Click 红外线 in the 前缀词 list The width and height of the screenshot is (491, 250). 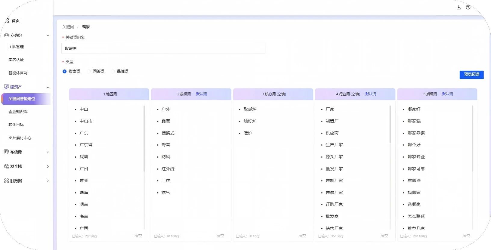pos(168,169)
